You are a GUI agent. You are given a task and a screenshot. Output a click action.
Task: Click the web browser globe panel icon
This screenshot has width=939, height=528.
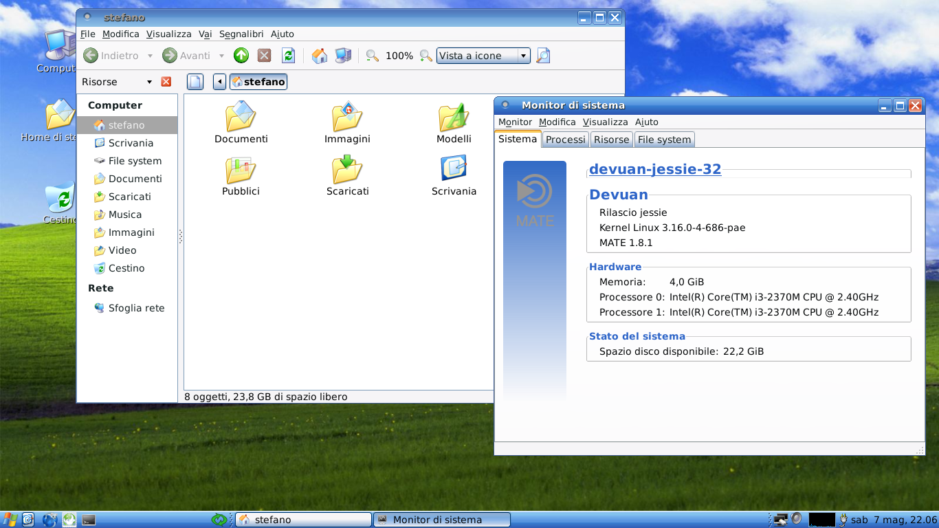pyautogui.click(x=49, y=520)
